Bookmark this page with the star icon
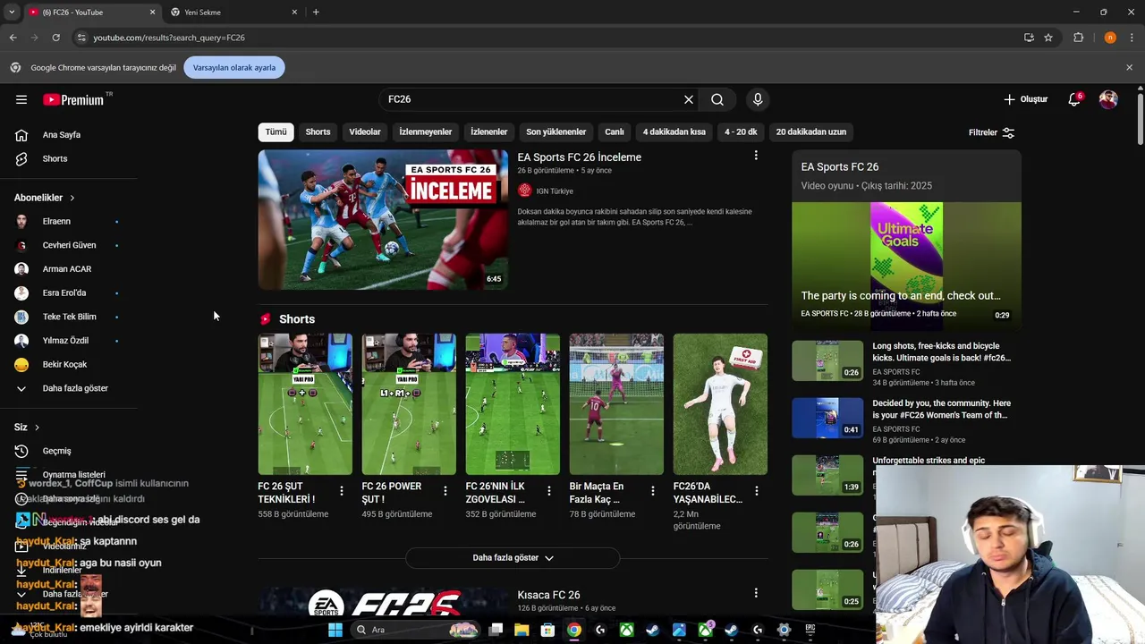1145x644 pixels. coord(1048,38)
